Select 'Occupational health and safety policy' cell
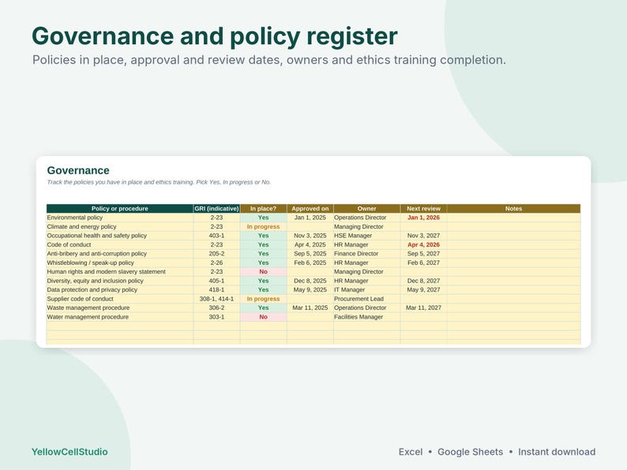The image size is (627, 470). click(120, 236)
